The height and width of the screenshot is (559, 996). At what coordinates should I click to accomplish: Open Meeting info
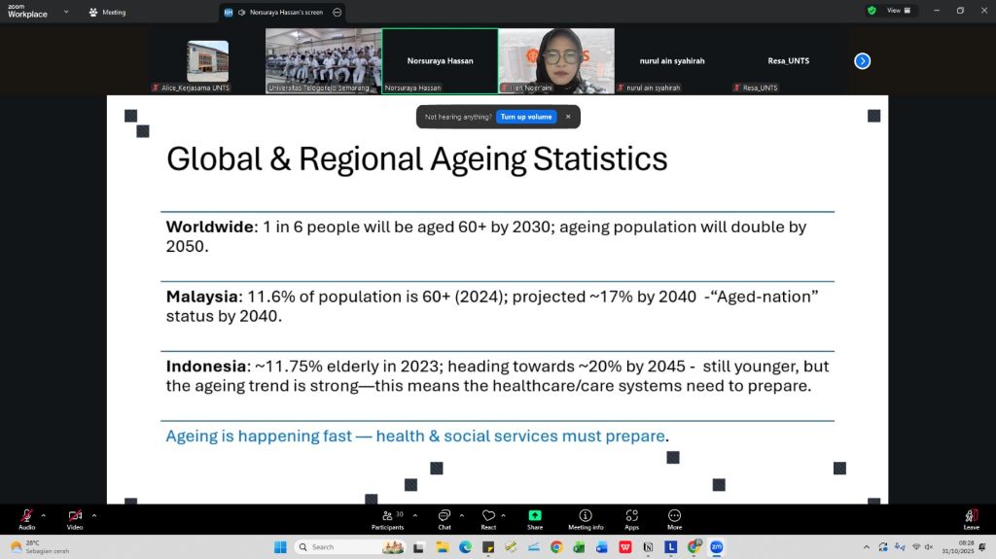(x=586, y=516)
